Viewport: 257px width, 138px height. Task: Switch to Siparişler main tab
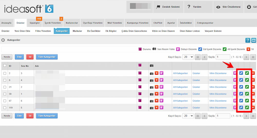35,23
